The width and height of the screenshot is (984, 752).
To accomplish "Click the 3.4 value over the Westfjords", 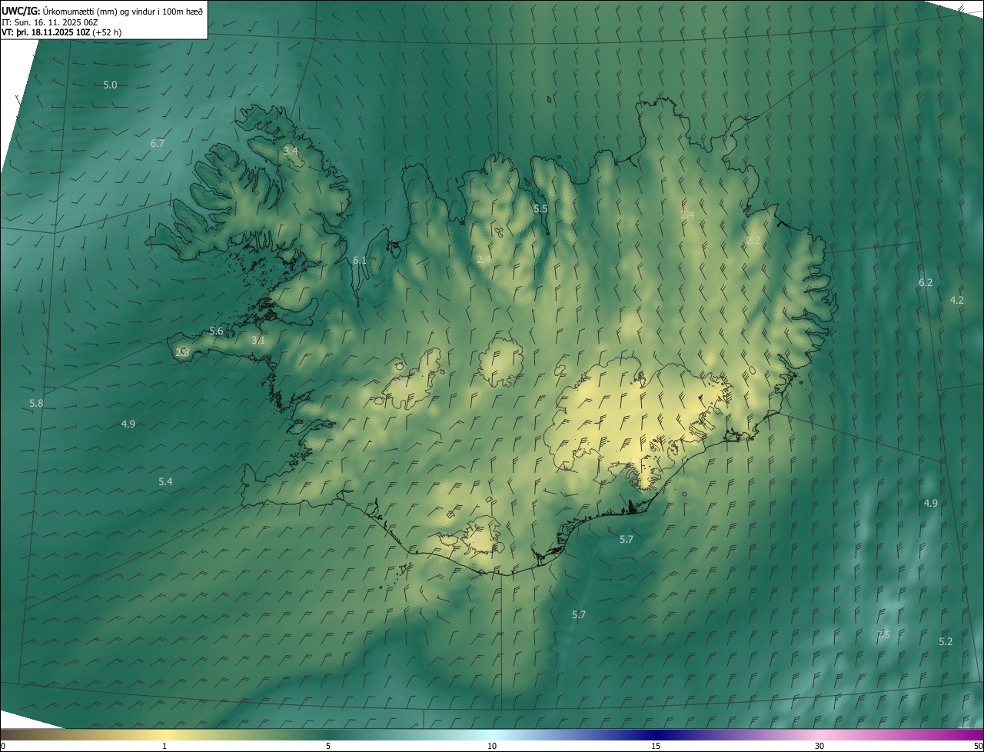I will tap(291, 151).
